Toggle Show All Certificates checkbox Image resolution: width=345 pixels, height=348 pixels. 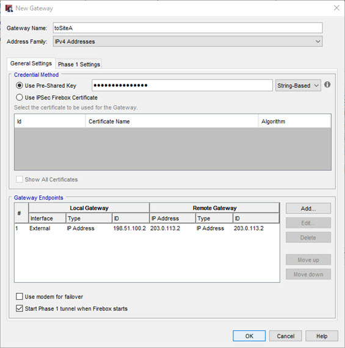(x=20, y=179)
